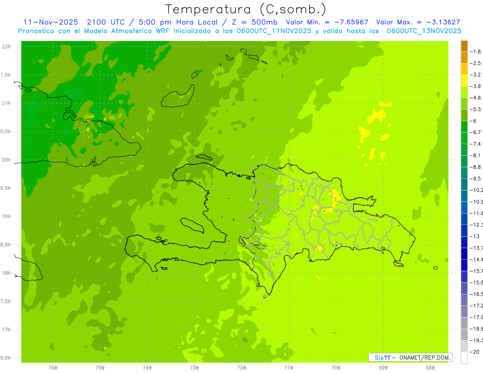
Task: Click the "-3.2" colorbar label
Action: (475, 74)
